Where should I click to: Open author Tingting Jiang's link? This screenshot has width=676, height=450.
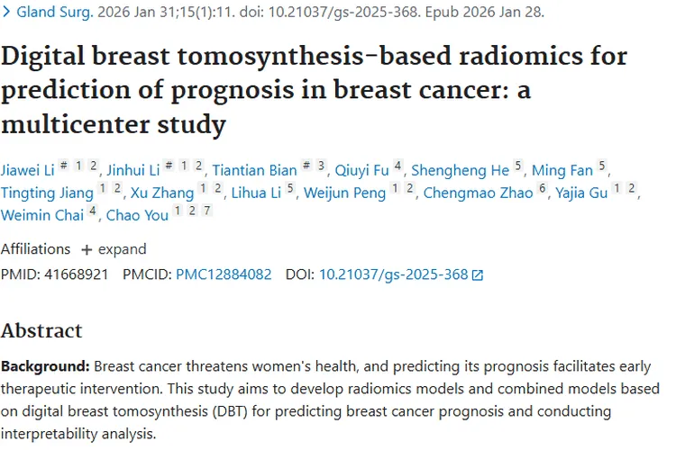(47, 193)
